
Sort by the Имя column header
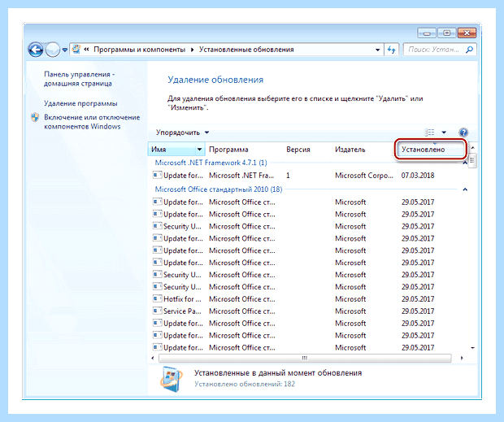click(x=172, y=150)
